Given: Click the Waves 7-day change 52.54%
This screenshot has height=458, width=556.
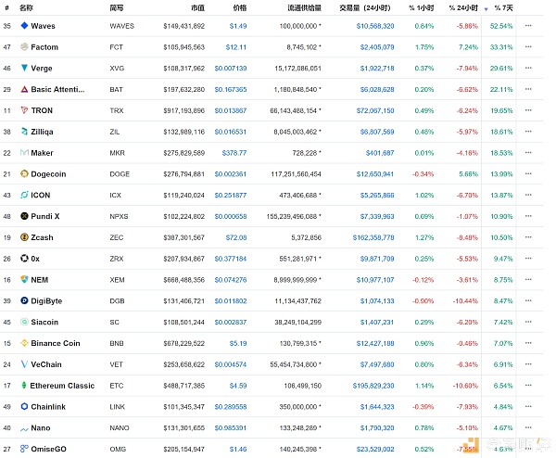Looking at the screenshot, I should pyautogui.click(x=501, y=26).
